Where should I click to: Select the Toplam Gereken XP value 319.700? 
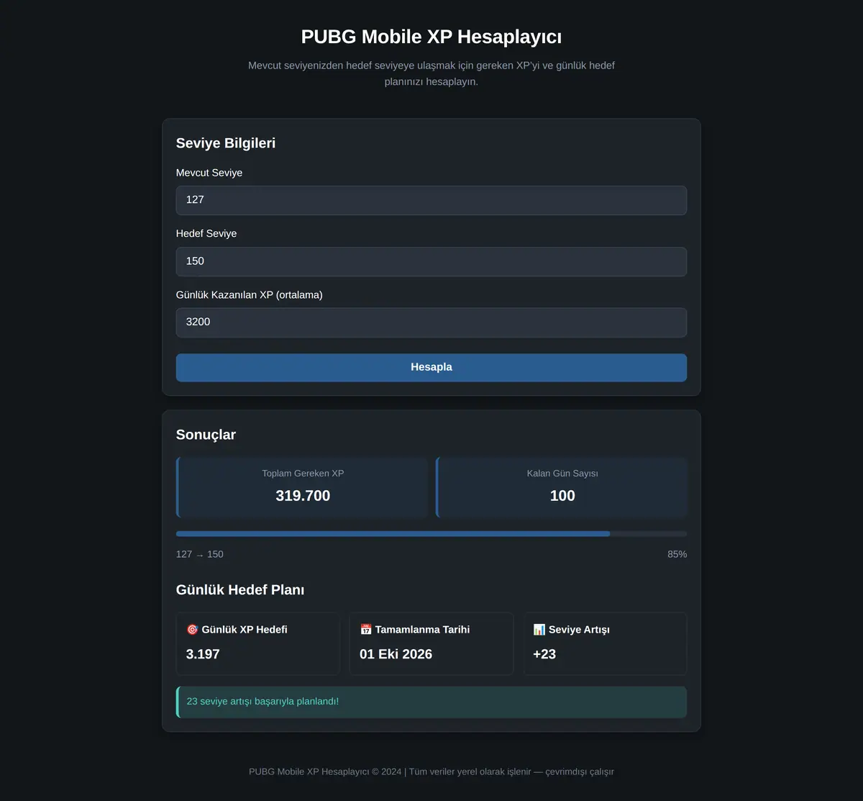click(303, 496)
